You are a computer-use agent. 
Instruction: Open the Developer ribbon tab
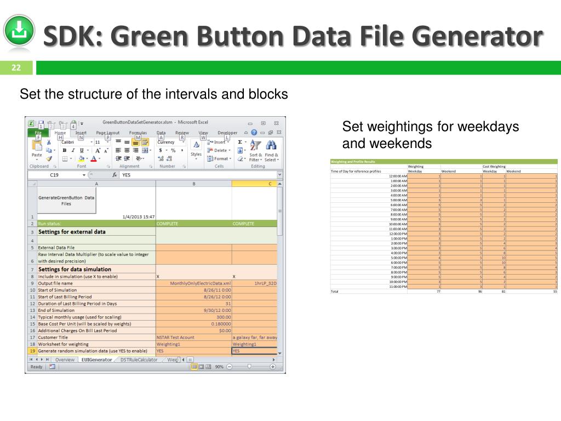(x=227, y=133)
